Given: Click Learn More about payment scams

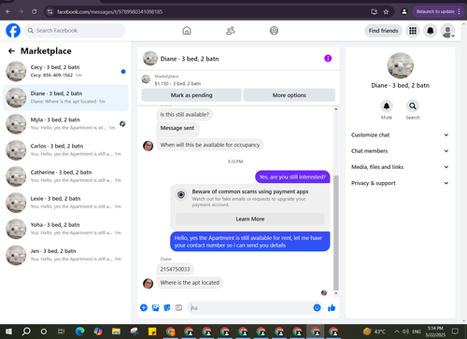Looking at the screenshot, I should (250, 219).
